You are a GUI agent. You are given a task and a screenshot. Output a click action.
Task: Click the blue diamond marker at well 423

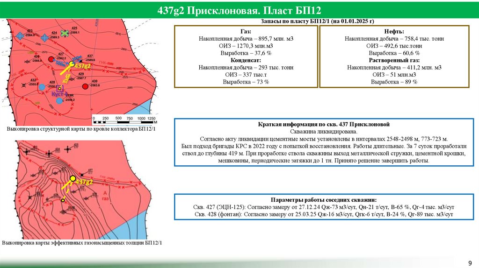pyautogui.click(x=20, y=36)
